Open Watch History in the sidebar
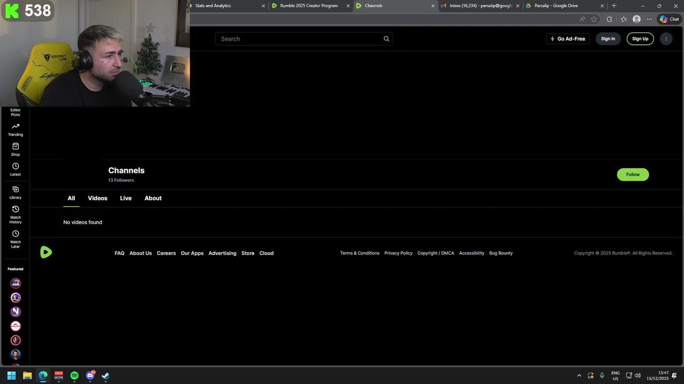The height and width of the screenshot is (384, 684). click(15, 214)
